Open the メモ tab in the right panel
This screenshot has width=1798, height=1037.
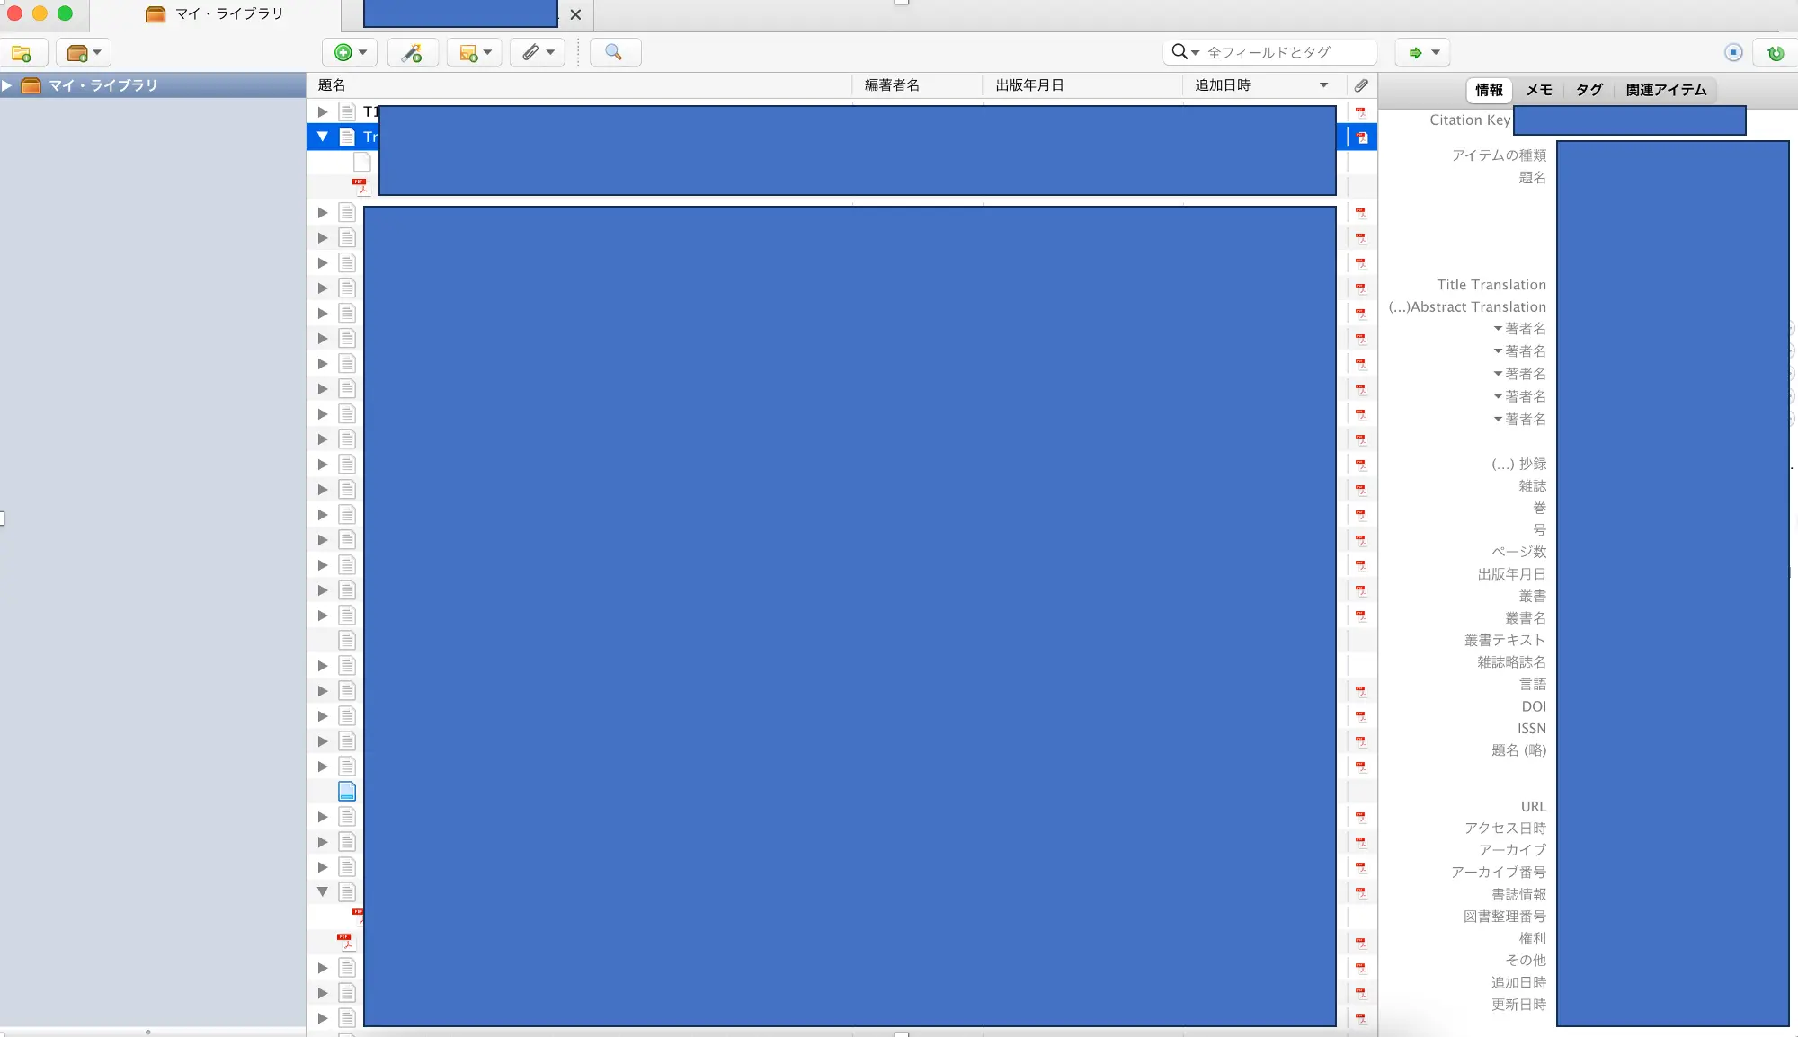tap(1540, 89)
